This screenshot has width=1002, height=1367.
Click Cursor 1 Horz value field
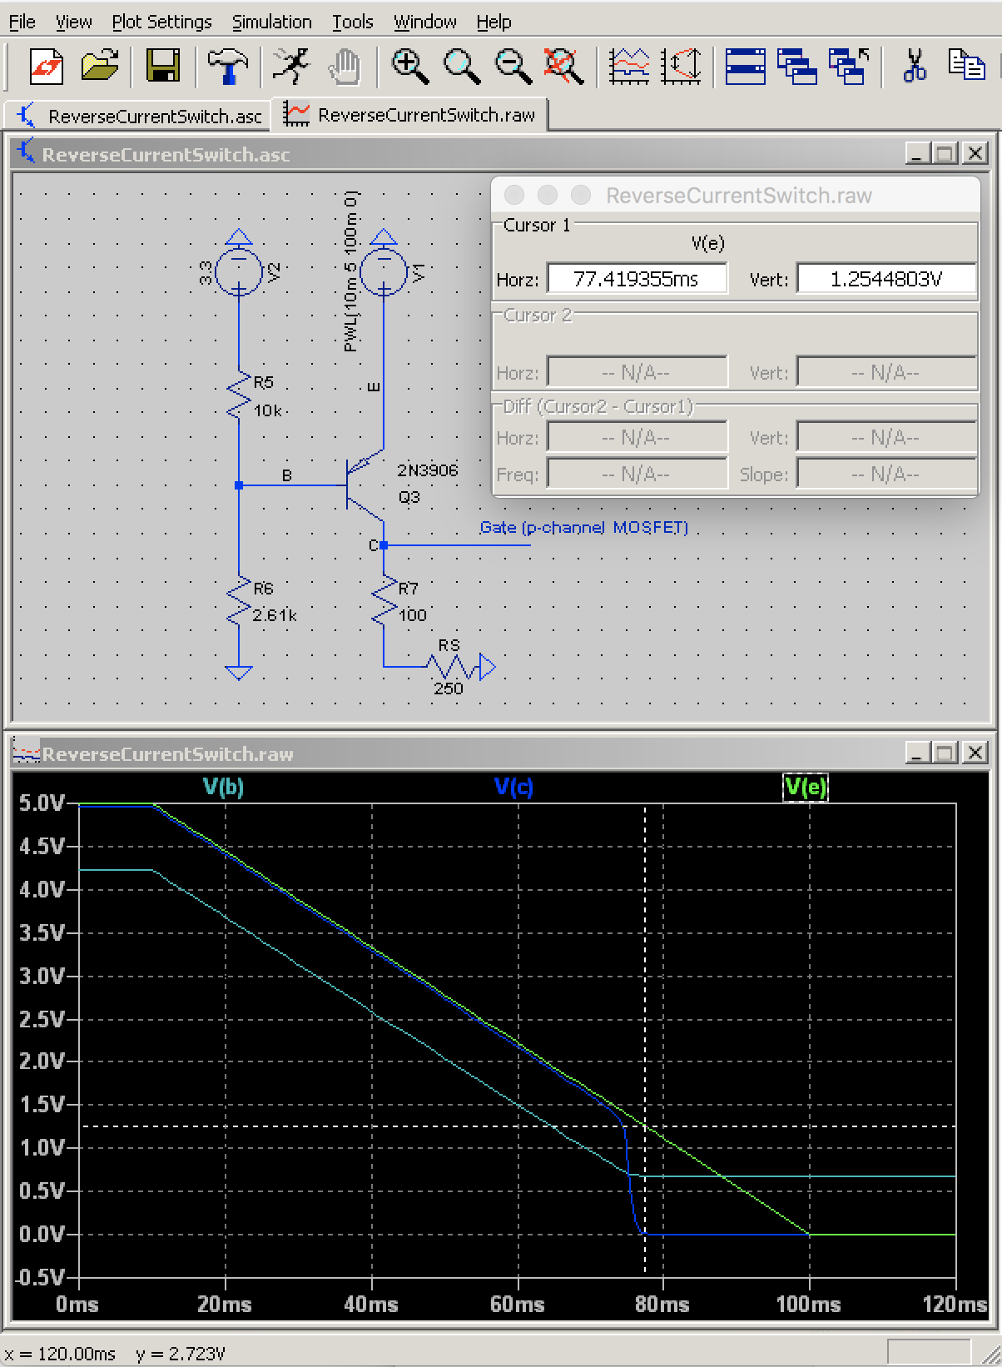point(637,279)
